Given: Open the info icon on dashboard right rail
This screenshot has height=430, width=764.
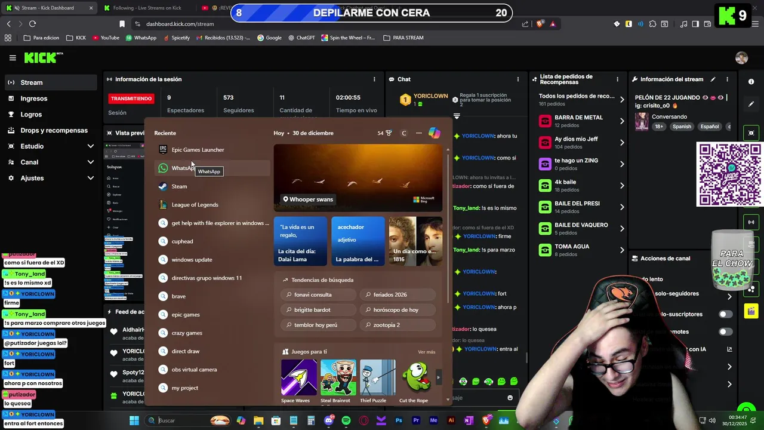Looking at the screenshot, I should tap(751, 82).
